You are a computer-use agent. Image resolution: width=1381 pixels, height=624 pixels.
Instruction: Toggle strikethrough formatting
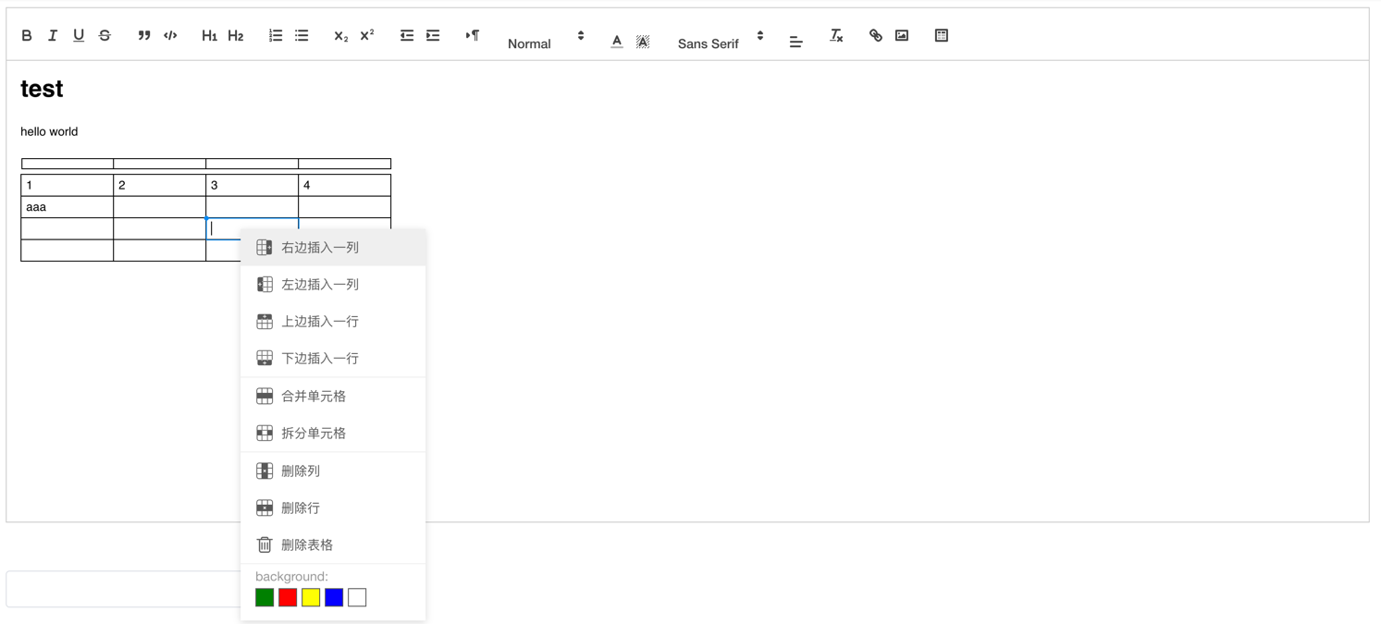pos(105,35)
